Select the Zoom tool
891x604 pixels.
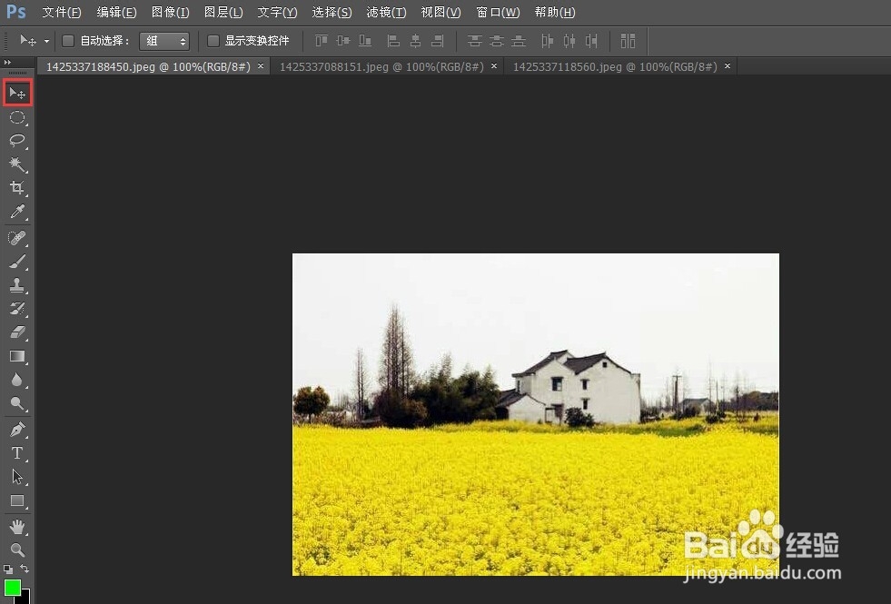click(x=16, y=550)
